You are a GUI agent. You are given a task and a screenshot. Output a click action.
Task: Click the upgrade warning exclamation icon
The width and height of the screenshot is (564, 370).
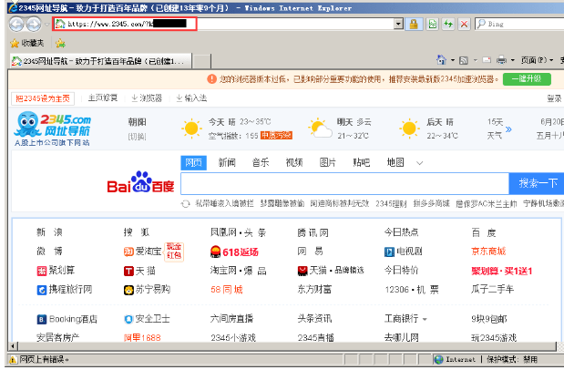pos(211,78)
